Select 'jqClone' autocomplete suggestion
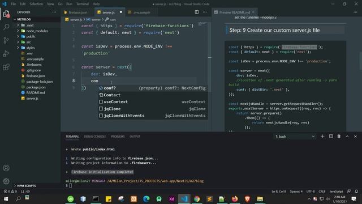This screenshot has height=204, width=362. tap(153, 109)
